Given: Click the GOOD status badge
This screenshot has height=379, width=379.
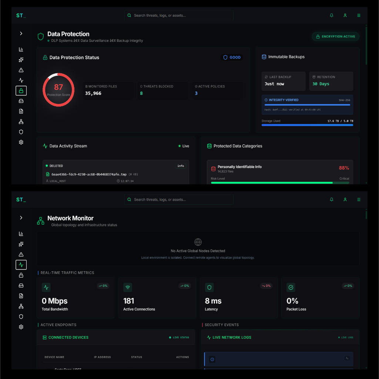Looking at the screenshot, I should click(x=232, y=57).
